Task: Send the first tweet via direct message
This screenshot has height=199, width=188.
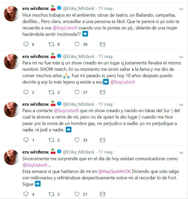Action: pyautogui.click(x=103, y=44)
